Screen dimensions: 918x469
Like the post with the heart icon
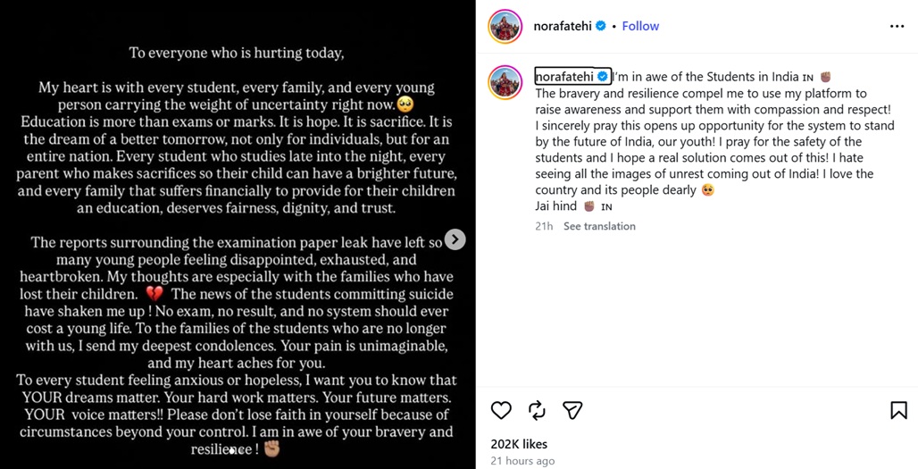click(501, 410)
